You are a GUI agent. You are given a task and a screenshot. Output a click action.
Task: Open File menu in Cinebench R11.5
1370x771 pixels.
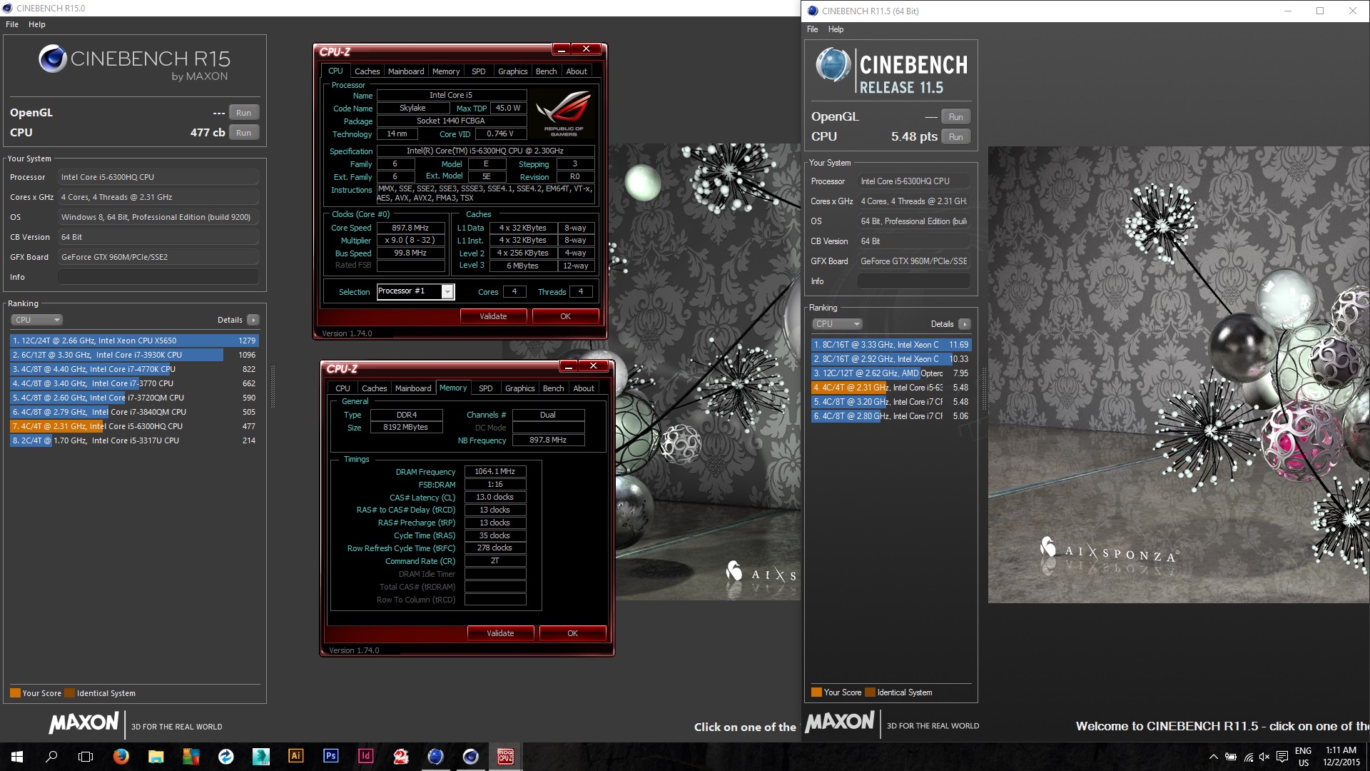tap(813, 29)
